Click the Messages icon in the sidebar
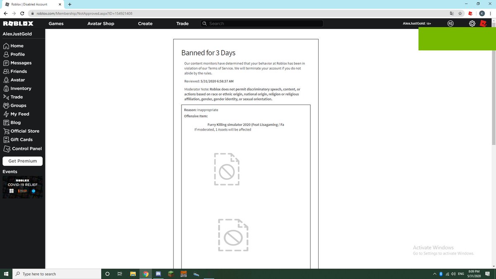This screenshot has height=279, width=496. [6, 63]
